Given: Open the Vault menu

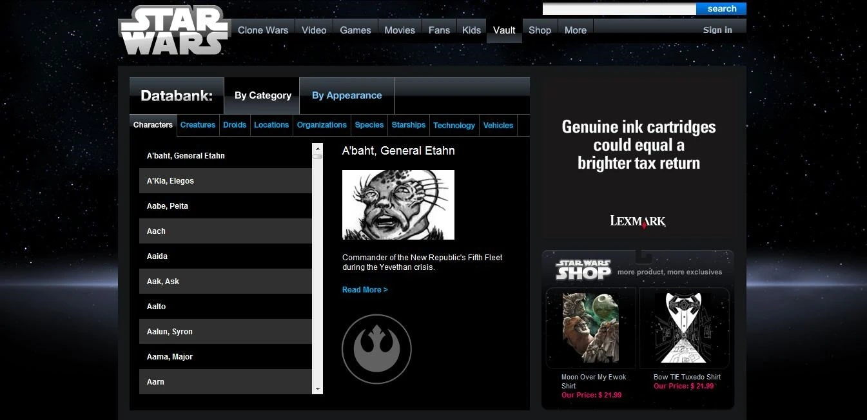Looking at the screenshot, I should (x=504, y=30).
